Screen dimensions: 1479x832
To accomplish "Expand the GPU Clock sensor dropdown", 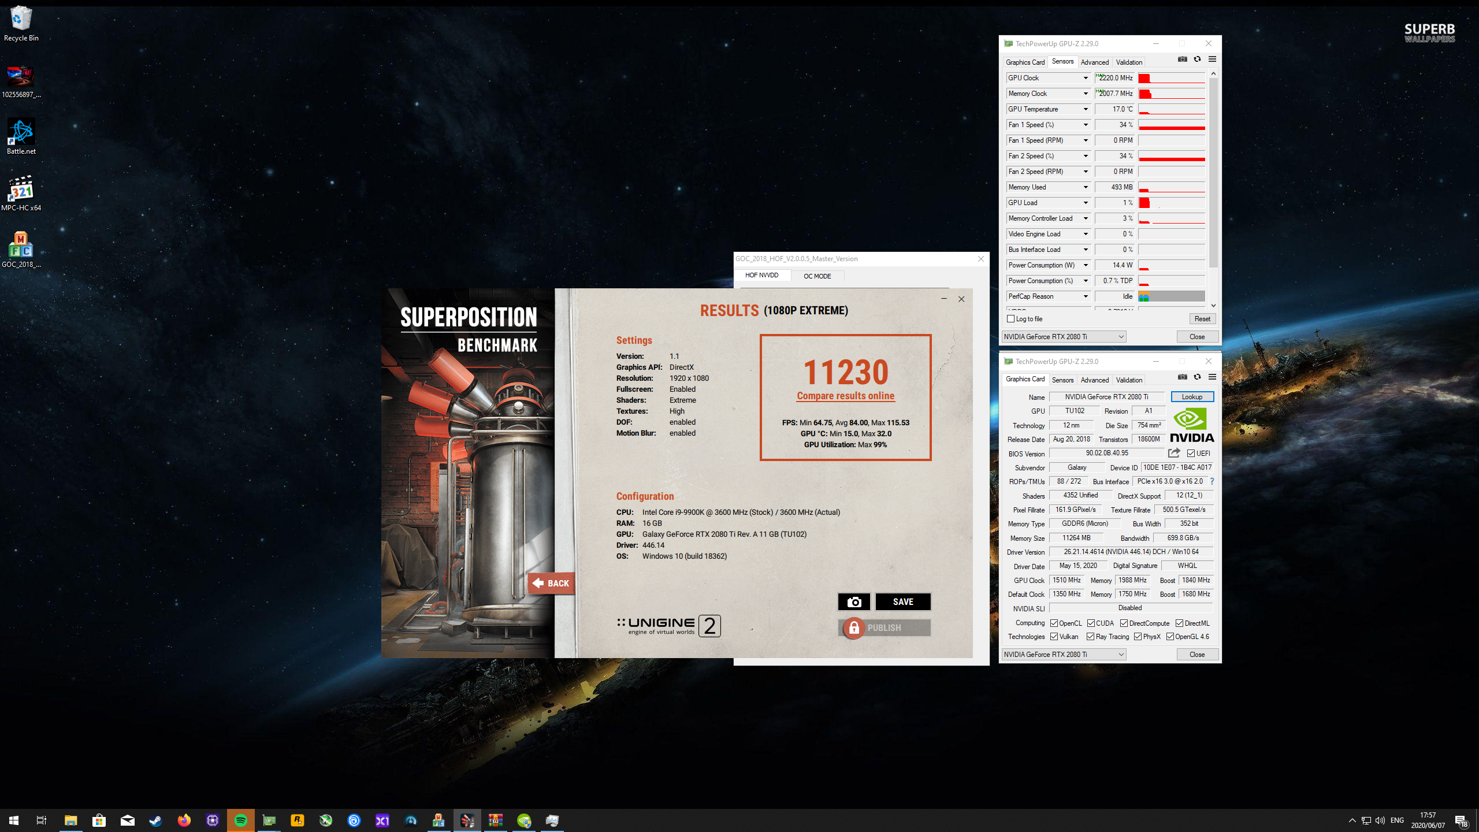I will pyautogui.click(x=1086, y=78).
